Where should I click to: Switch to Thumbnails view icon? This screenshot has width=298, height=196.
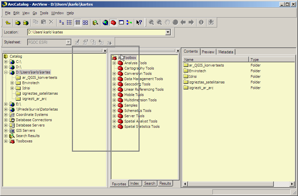(x=85, y=23)
